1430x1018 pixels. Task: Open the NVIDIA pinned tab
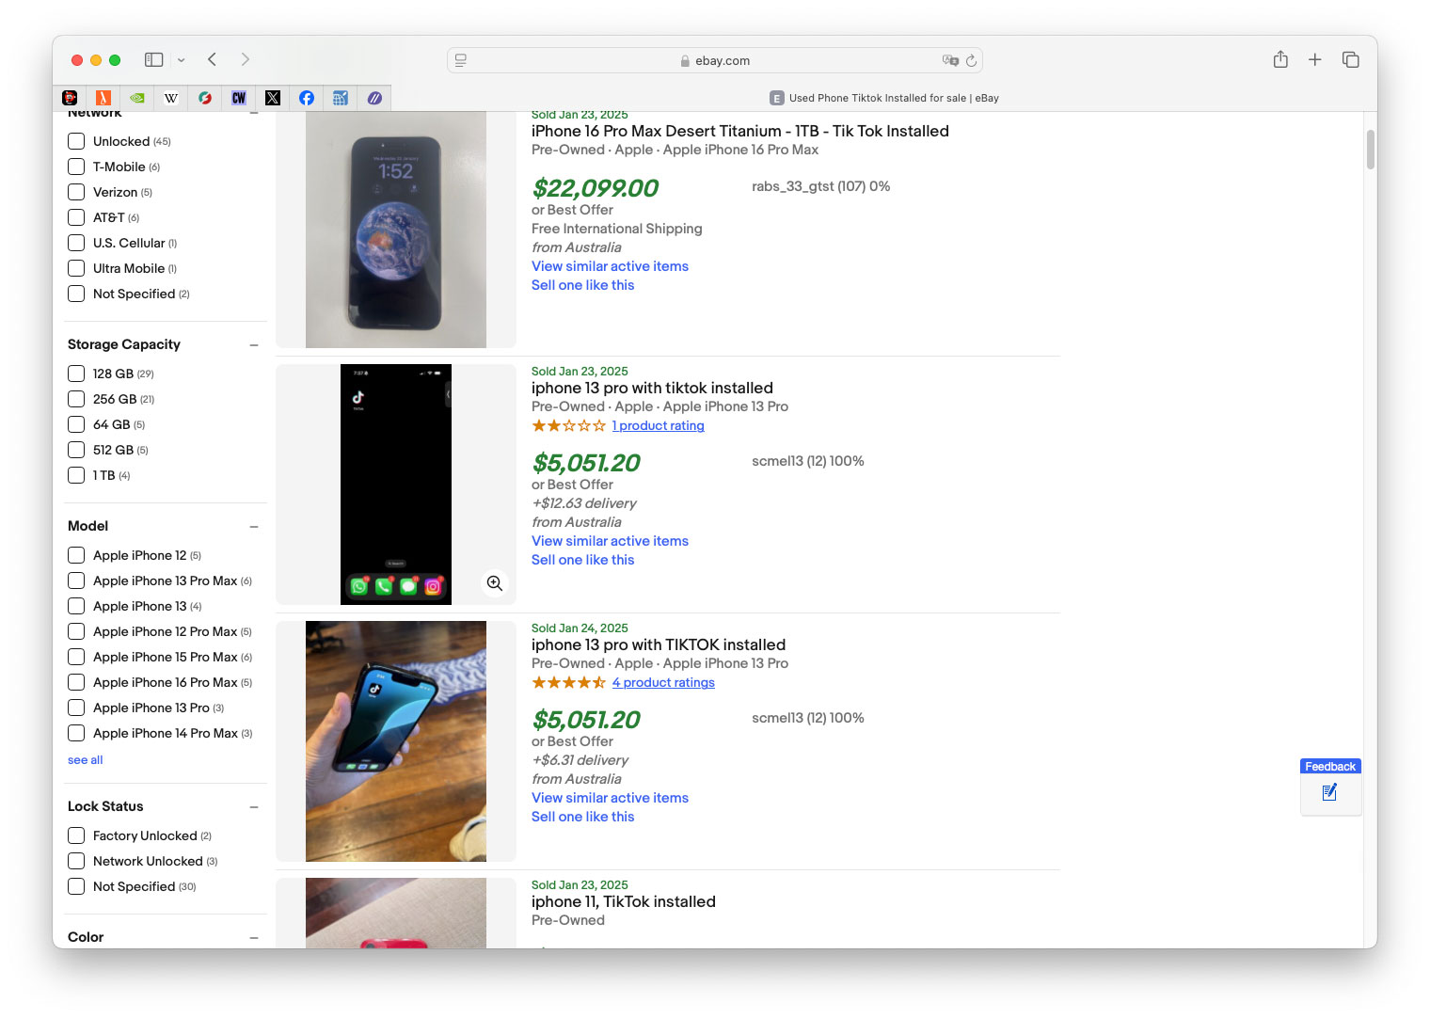pos(137,98)
